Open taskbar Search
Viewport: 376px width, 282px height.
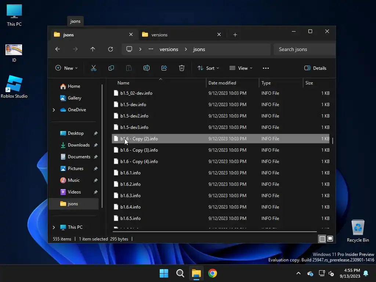(x=180, y=273)
